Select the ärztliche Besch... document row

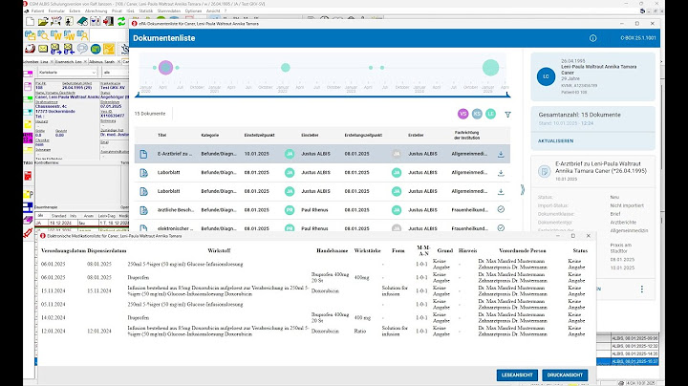(x=322, y=210)
